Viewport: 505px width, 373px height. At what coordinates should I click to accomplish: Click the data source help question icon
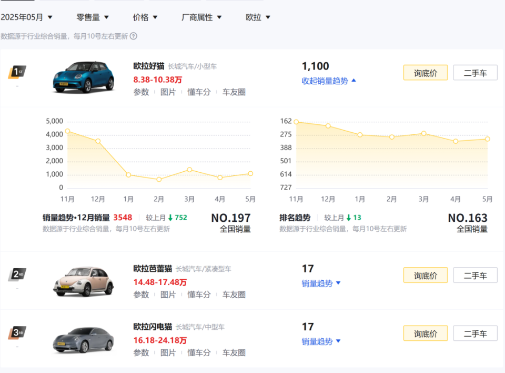pos(133,36)
